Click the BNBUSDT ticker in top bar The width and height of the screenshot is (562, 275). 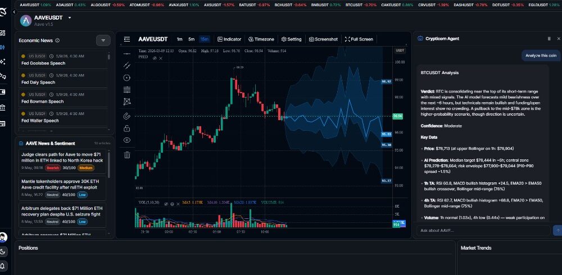click(x=326, y=5)
